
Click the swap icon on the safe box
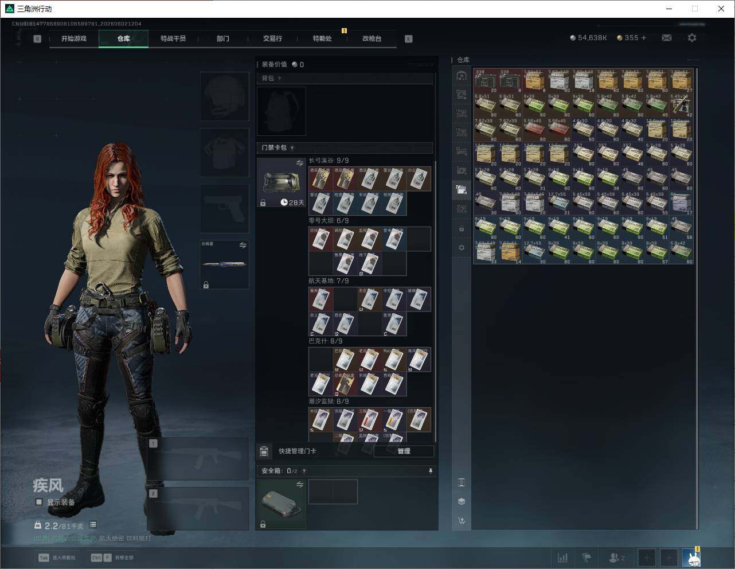click(300, 485)
